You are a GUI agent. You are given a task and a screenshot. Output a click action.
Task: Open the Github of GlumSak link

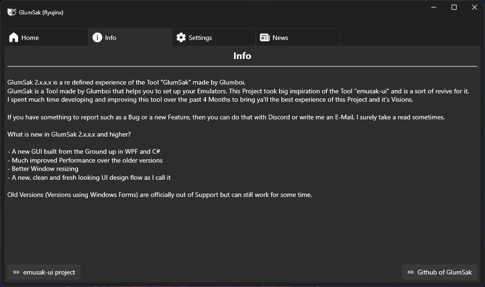click(x=439, y=272)
